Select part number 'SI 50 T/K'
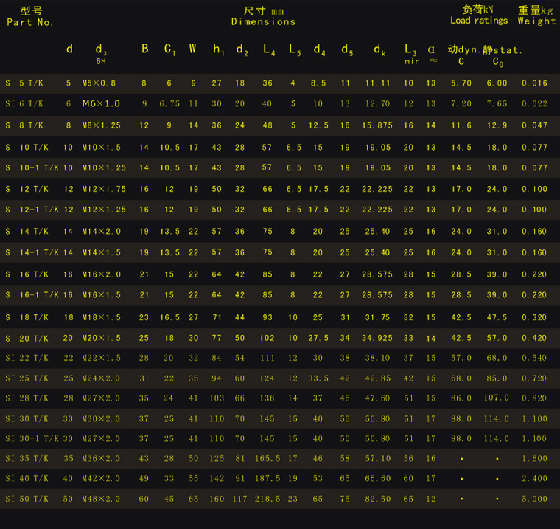This screenshot has height=529, width=560. tap(27, 499)
